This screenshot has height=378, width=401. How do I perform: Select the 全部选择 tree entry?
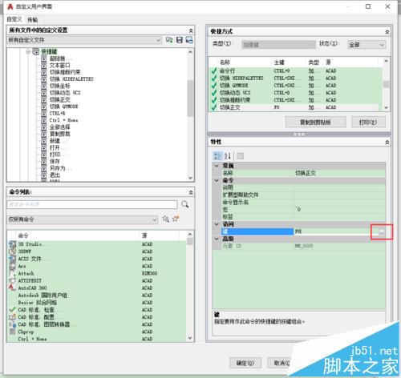[x=59, y=127]
